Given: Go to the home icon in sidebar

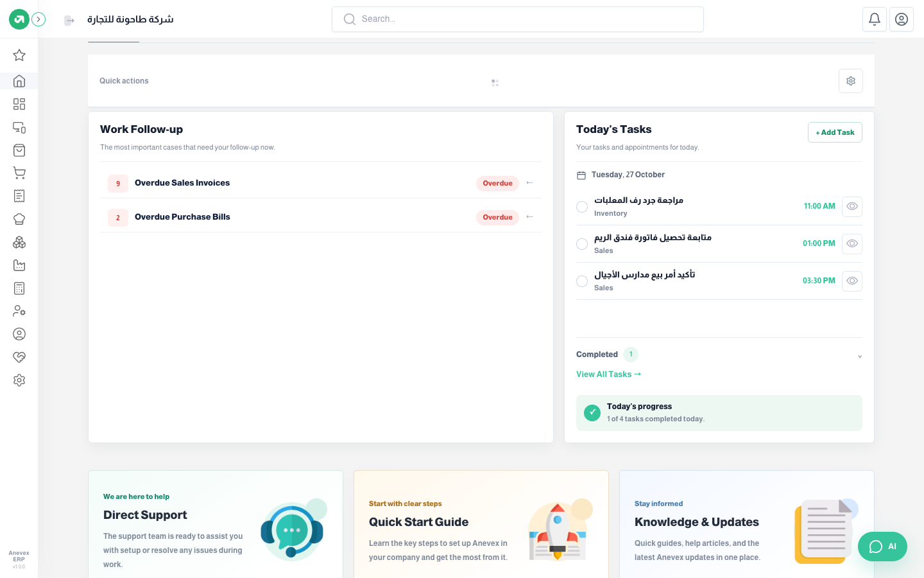Looking at the screenshot, I should pos(19,81).
